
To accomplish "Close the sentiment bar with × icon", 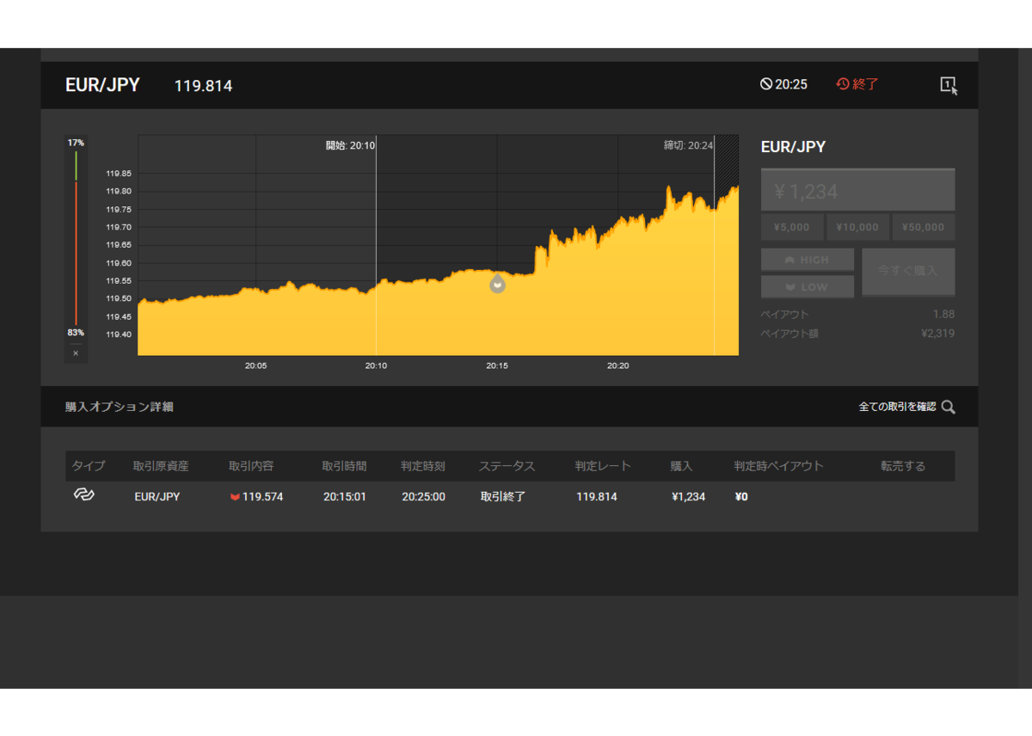I will [76, 353].
